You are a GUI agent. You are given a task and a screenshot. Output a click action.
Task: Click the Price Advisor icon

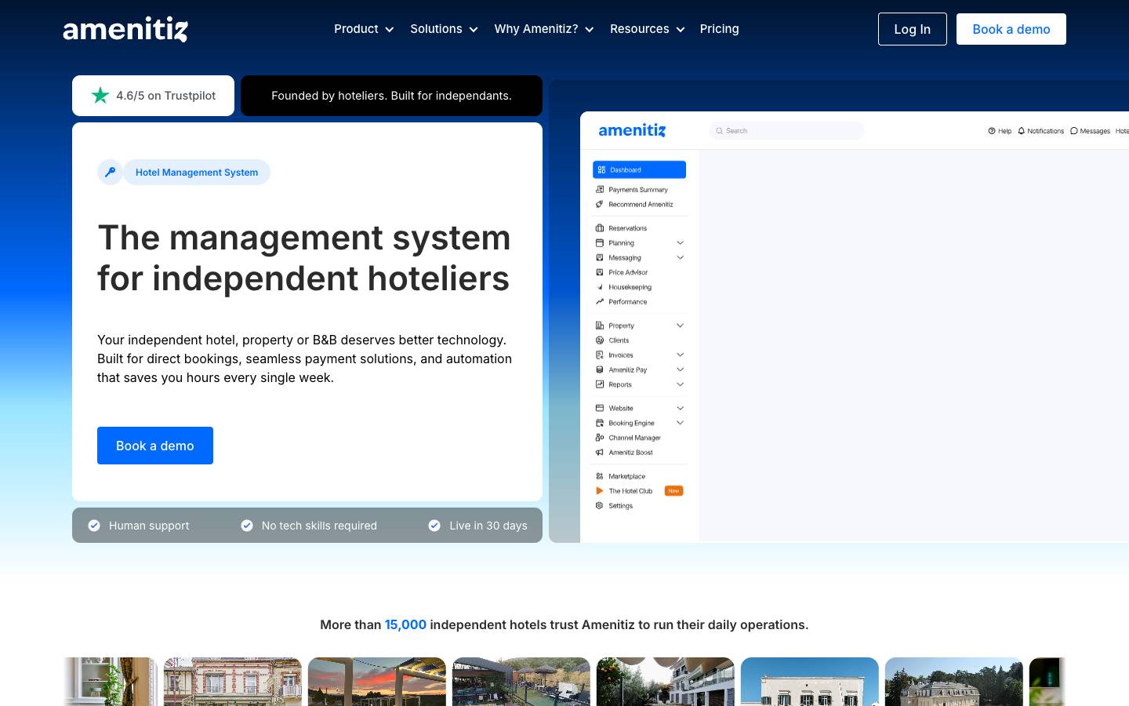tap(600, 272)
